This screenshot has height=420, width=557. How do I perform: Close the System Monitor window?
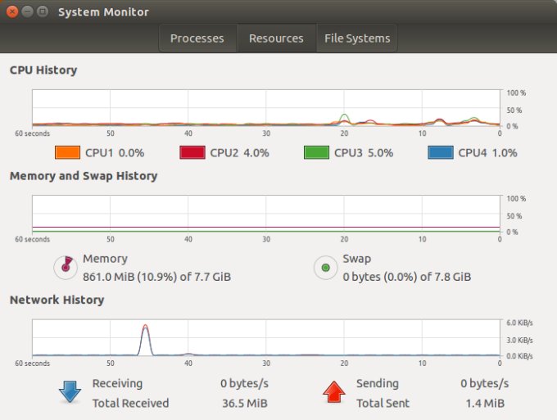pos(12,12)
